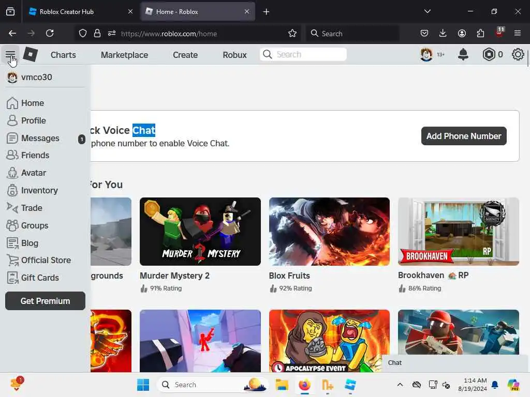The height and width of the screenshot is (397, 530).
Task: Show hidden system tray icons
Action: pos(400,385)
